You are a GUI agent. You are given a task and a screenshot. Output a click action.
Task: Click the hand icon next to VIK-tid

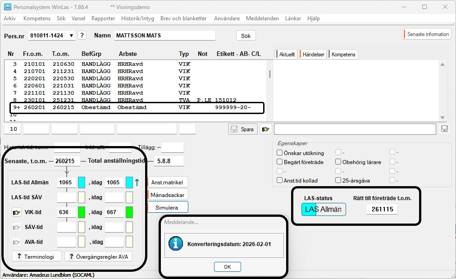pos(17,212)
